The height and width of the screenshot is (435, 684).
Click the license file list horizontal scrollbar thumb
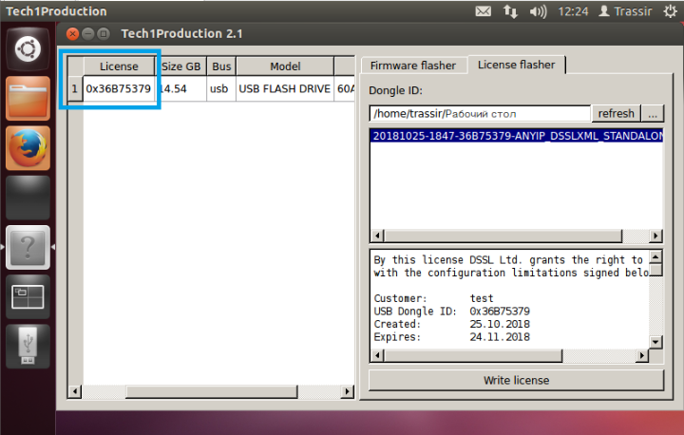pos(503,236)
